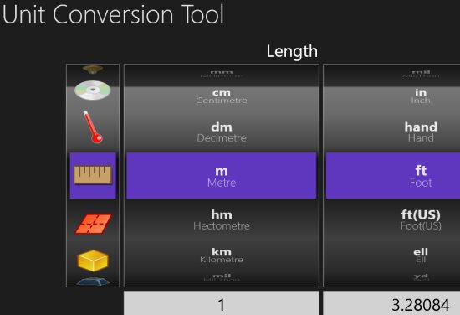
Task: Choose Centimetre in the source unit list
Action: click(x=222, y=96)
